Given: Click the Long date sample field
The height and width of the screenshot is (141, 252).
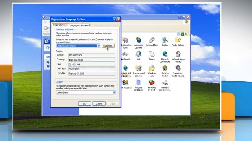Looking at the screenshot, I should tap(91, 74).
